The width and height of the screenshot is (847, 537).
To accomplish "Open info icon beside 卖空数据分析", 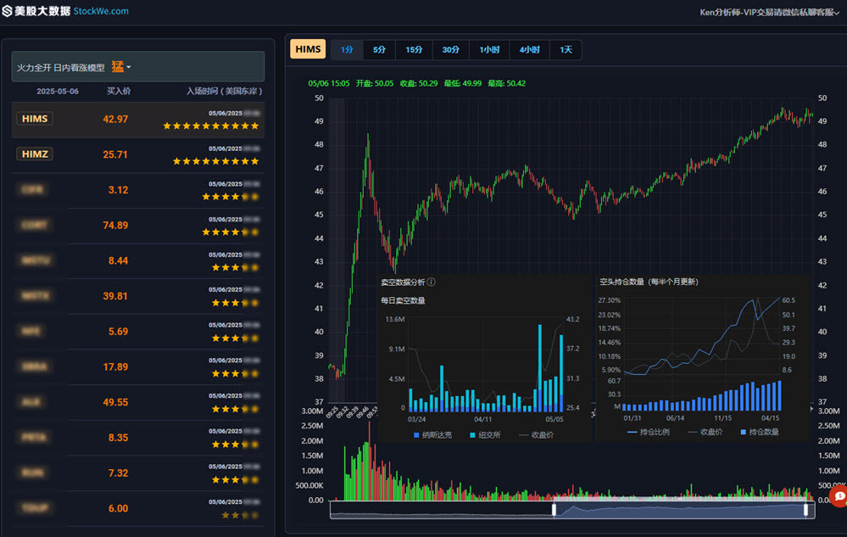I will 431,282.
